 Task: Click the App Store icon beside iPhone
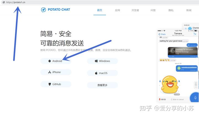[x=50, y=72]
